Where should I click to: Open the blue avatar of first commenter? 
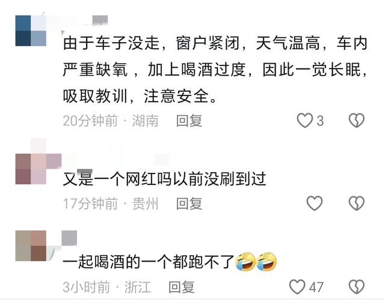(x=31, y=31)
